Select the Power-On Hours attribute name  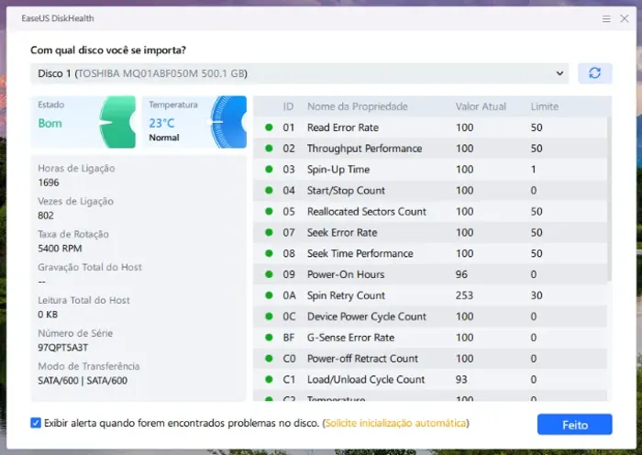point(346,274)
